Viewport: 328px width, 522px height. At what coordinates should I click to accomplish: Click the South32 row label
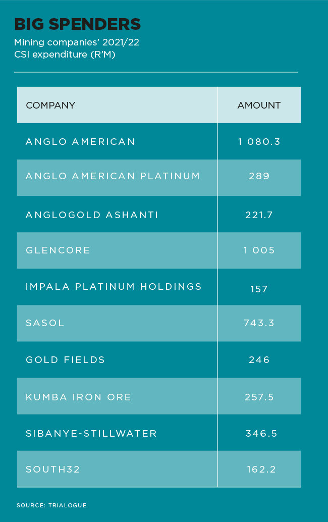[53, 469]
